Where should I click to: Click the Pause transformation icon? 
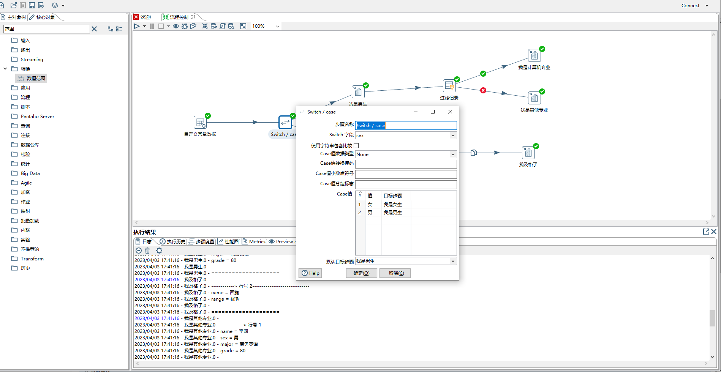(x=152, y=26)
